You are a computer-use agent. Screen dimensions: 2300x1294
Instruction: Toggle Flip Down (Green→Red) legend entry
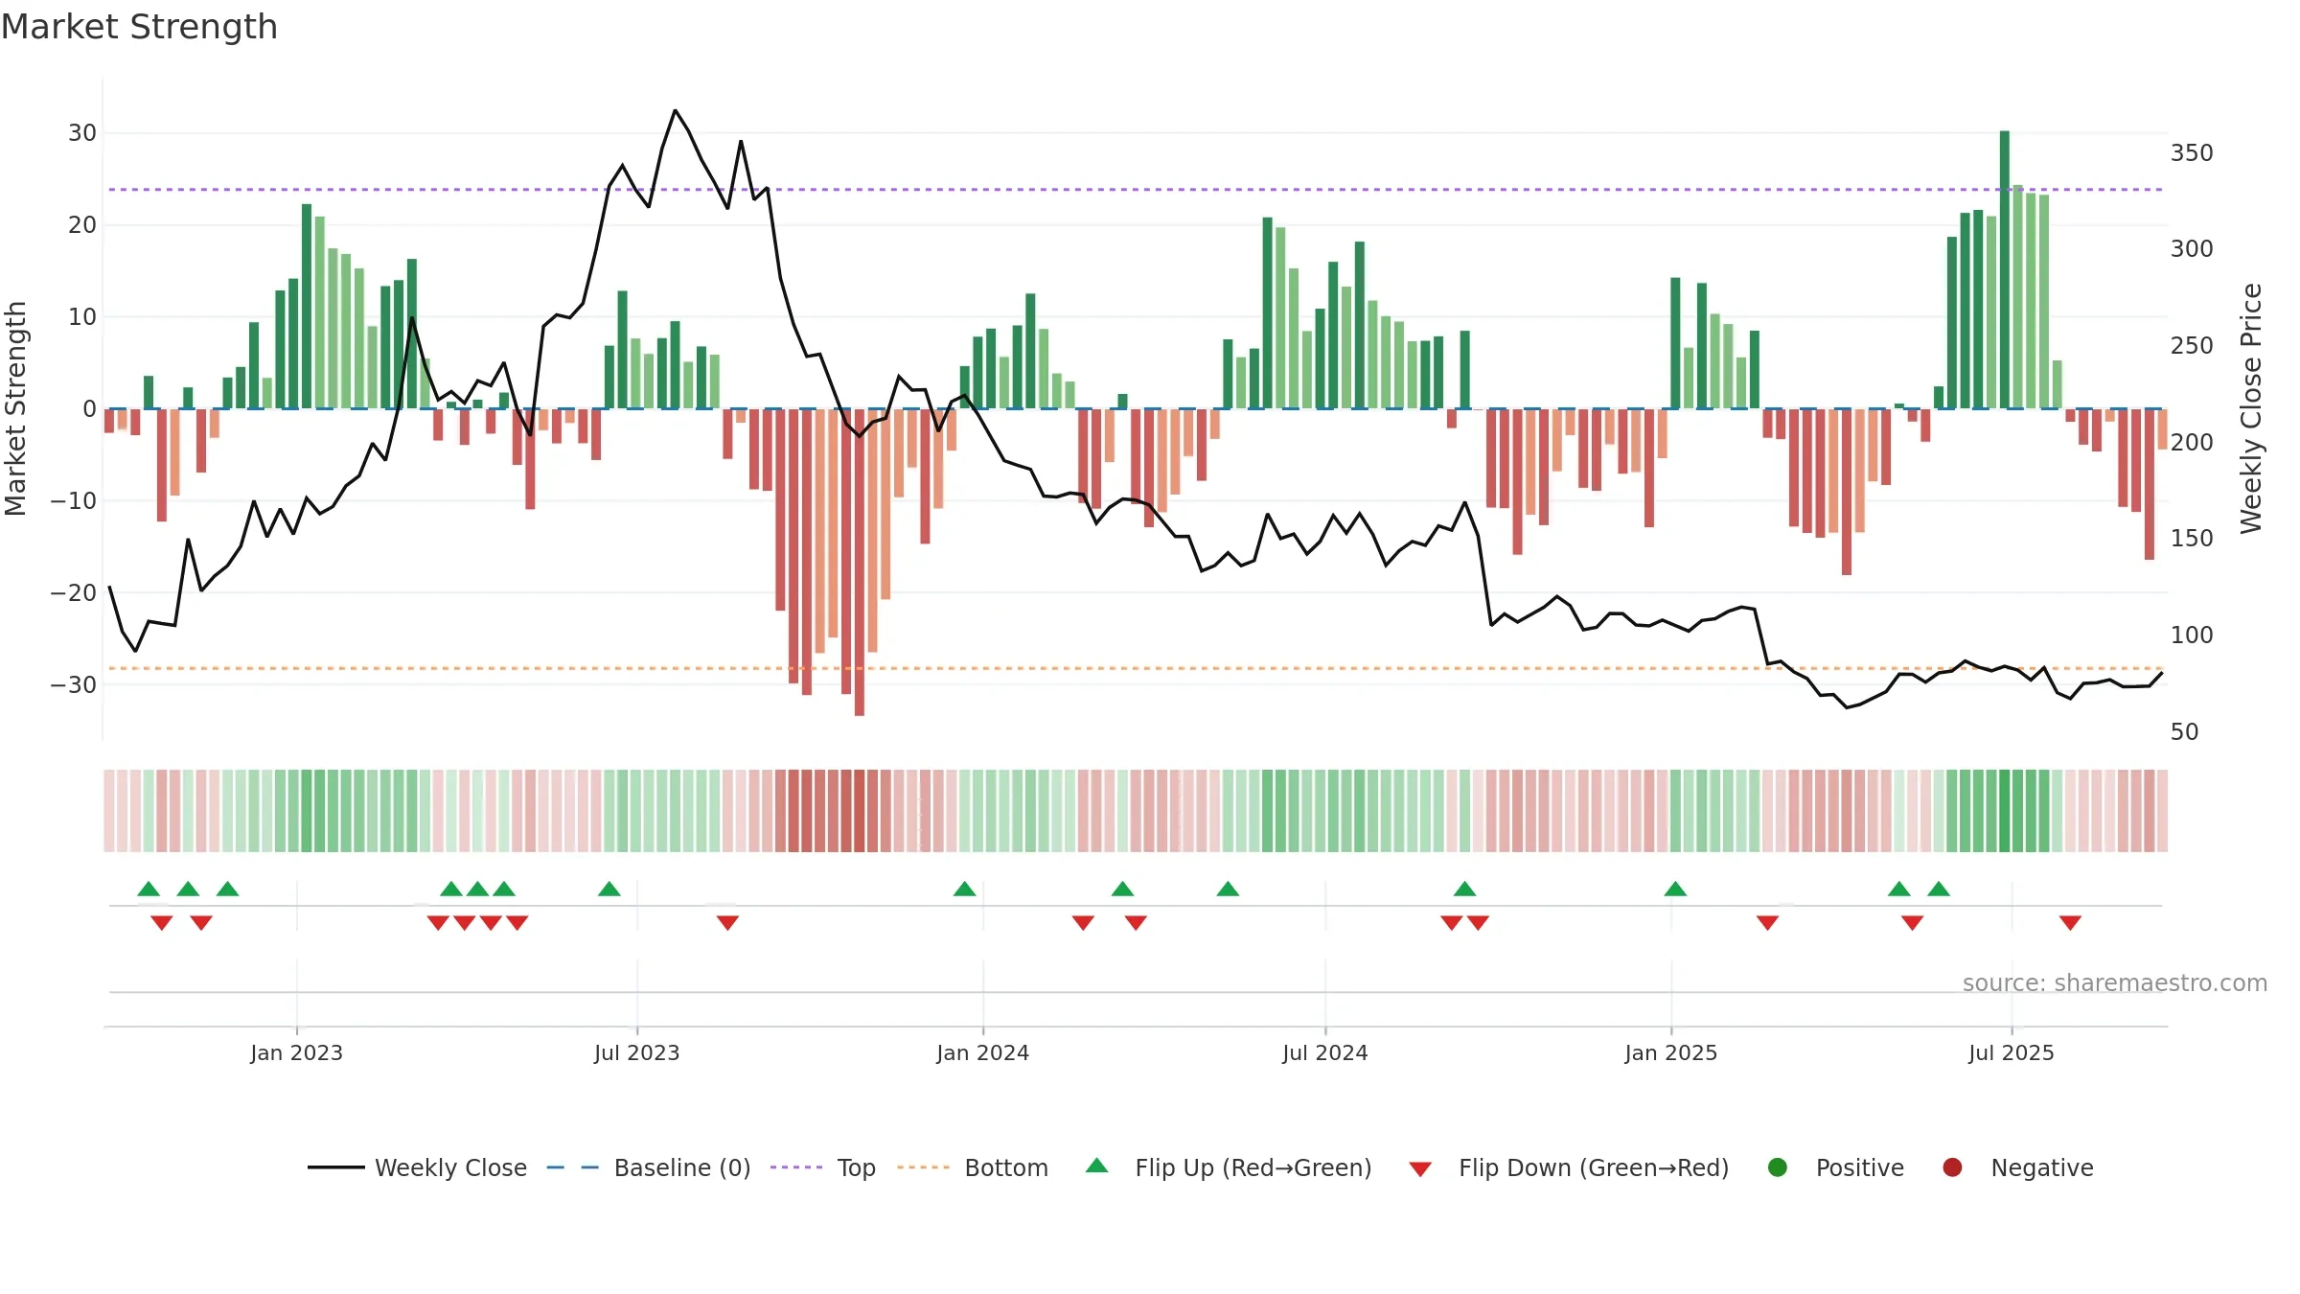[x=1569, y=1167]
